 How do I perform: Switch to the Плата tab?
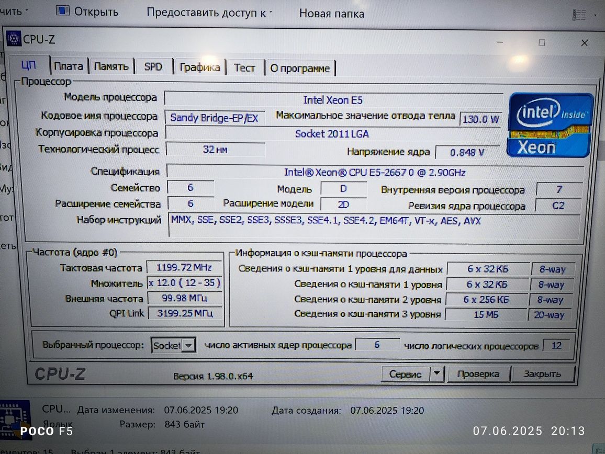69,66
